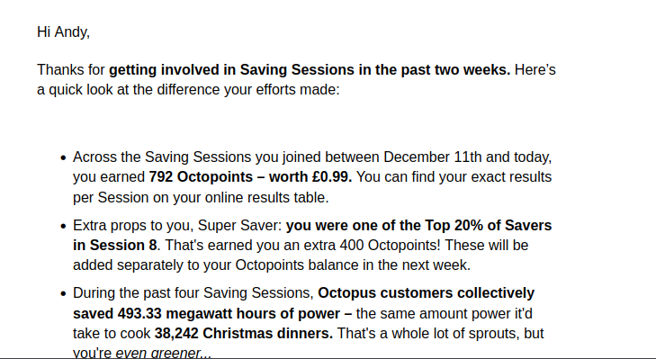Click "Extra props to you, Super Saver:" text

point(177,226)
